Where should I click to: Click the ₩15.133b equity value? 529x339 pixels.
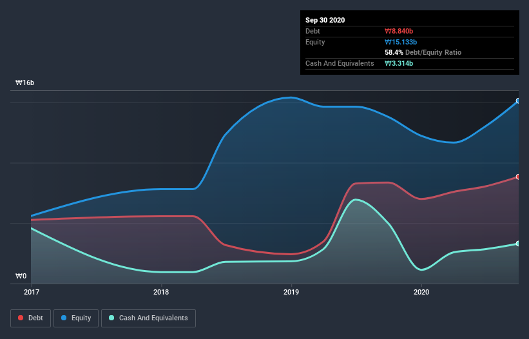[x=401, y=42]
